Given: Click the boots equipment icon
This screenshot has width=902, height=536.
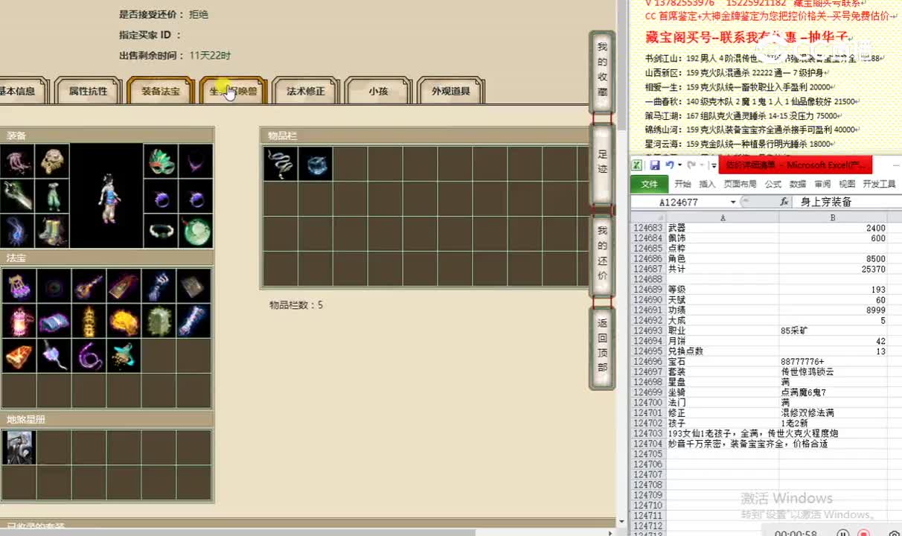Looking at the screenshot, I should pos(52,231).
